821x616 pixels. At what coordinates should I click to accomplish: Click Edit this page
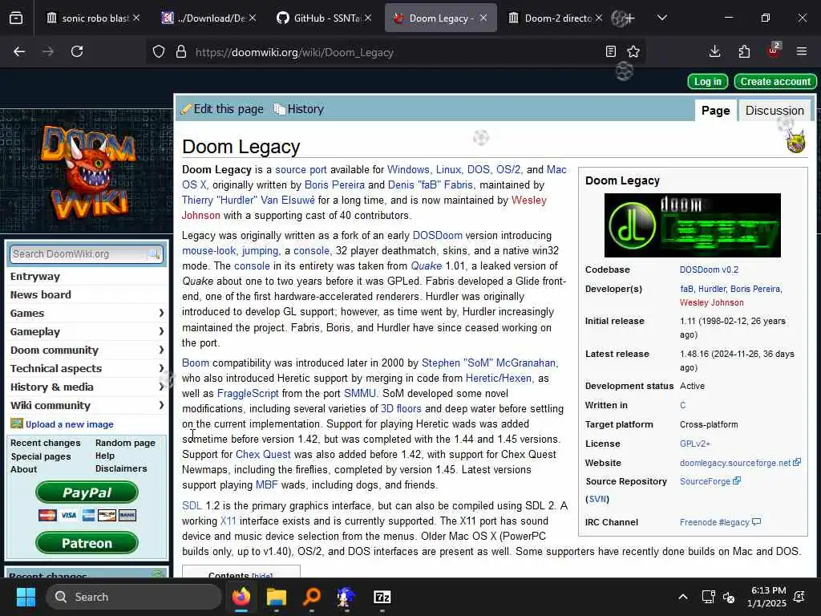point(222,109)
